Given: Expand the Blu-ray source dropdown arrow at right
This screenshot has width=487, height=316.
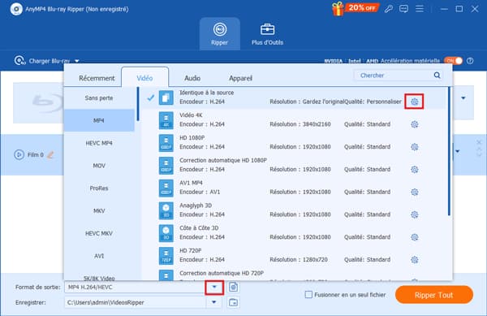Looking at the screenshot, I should point(463,98).
